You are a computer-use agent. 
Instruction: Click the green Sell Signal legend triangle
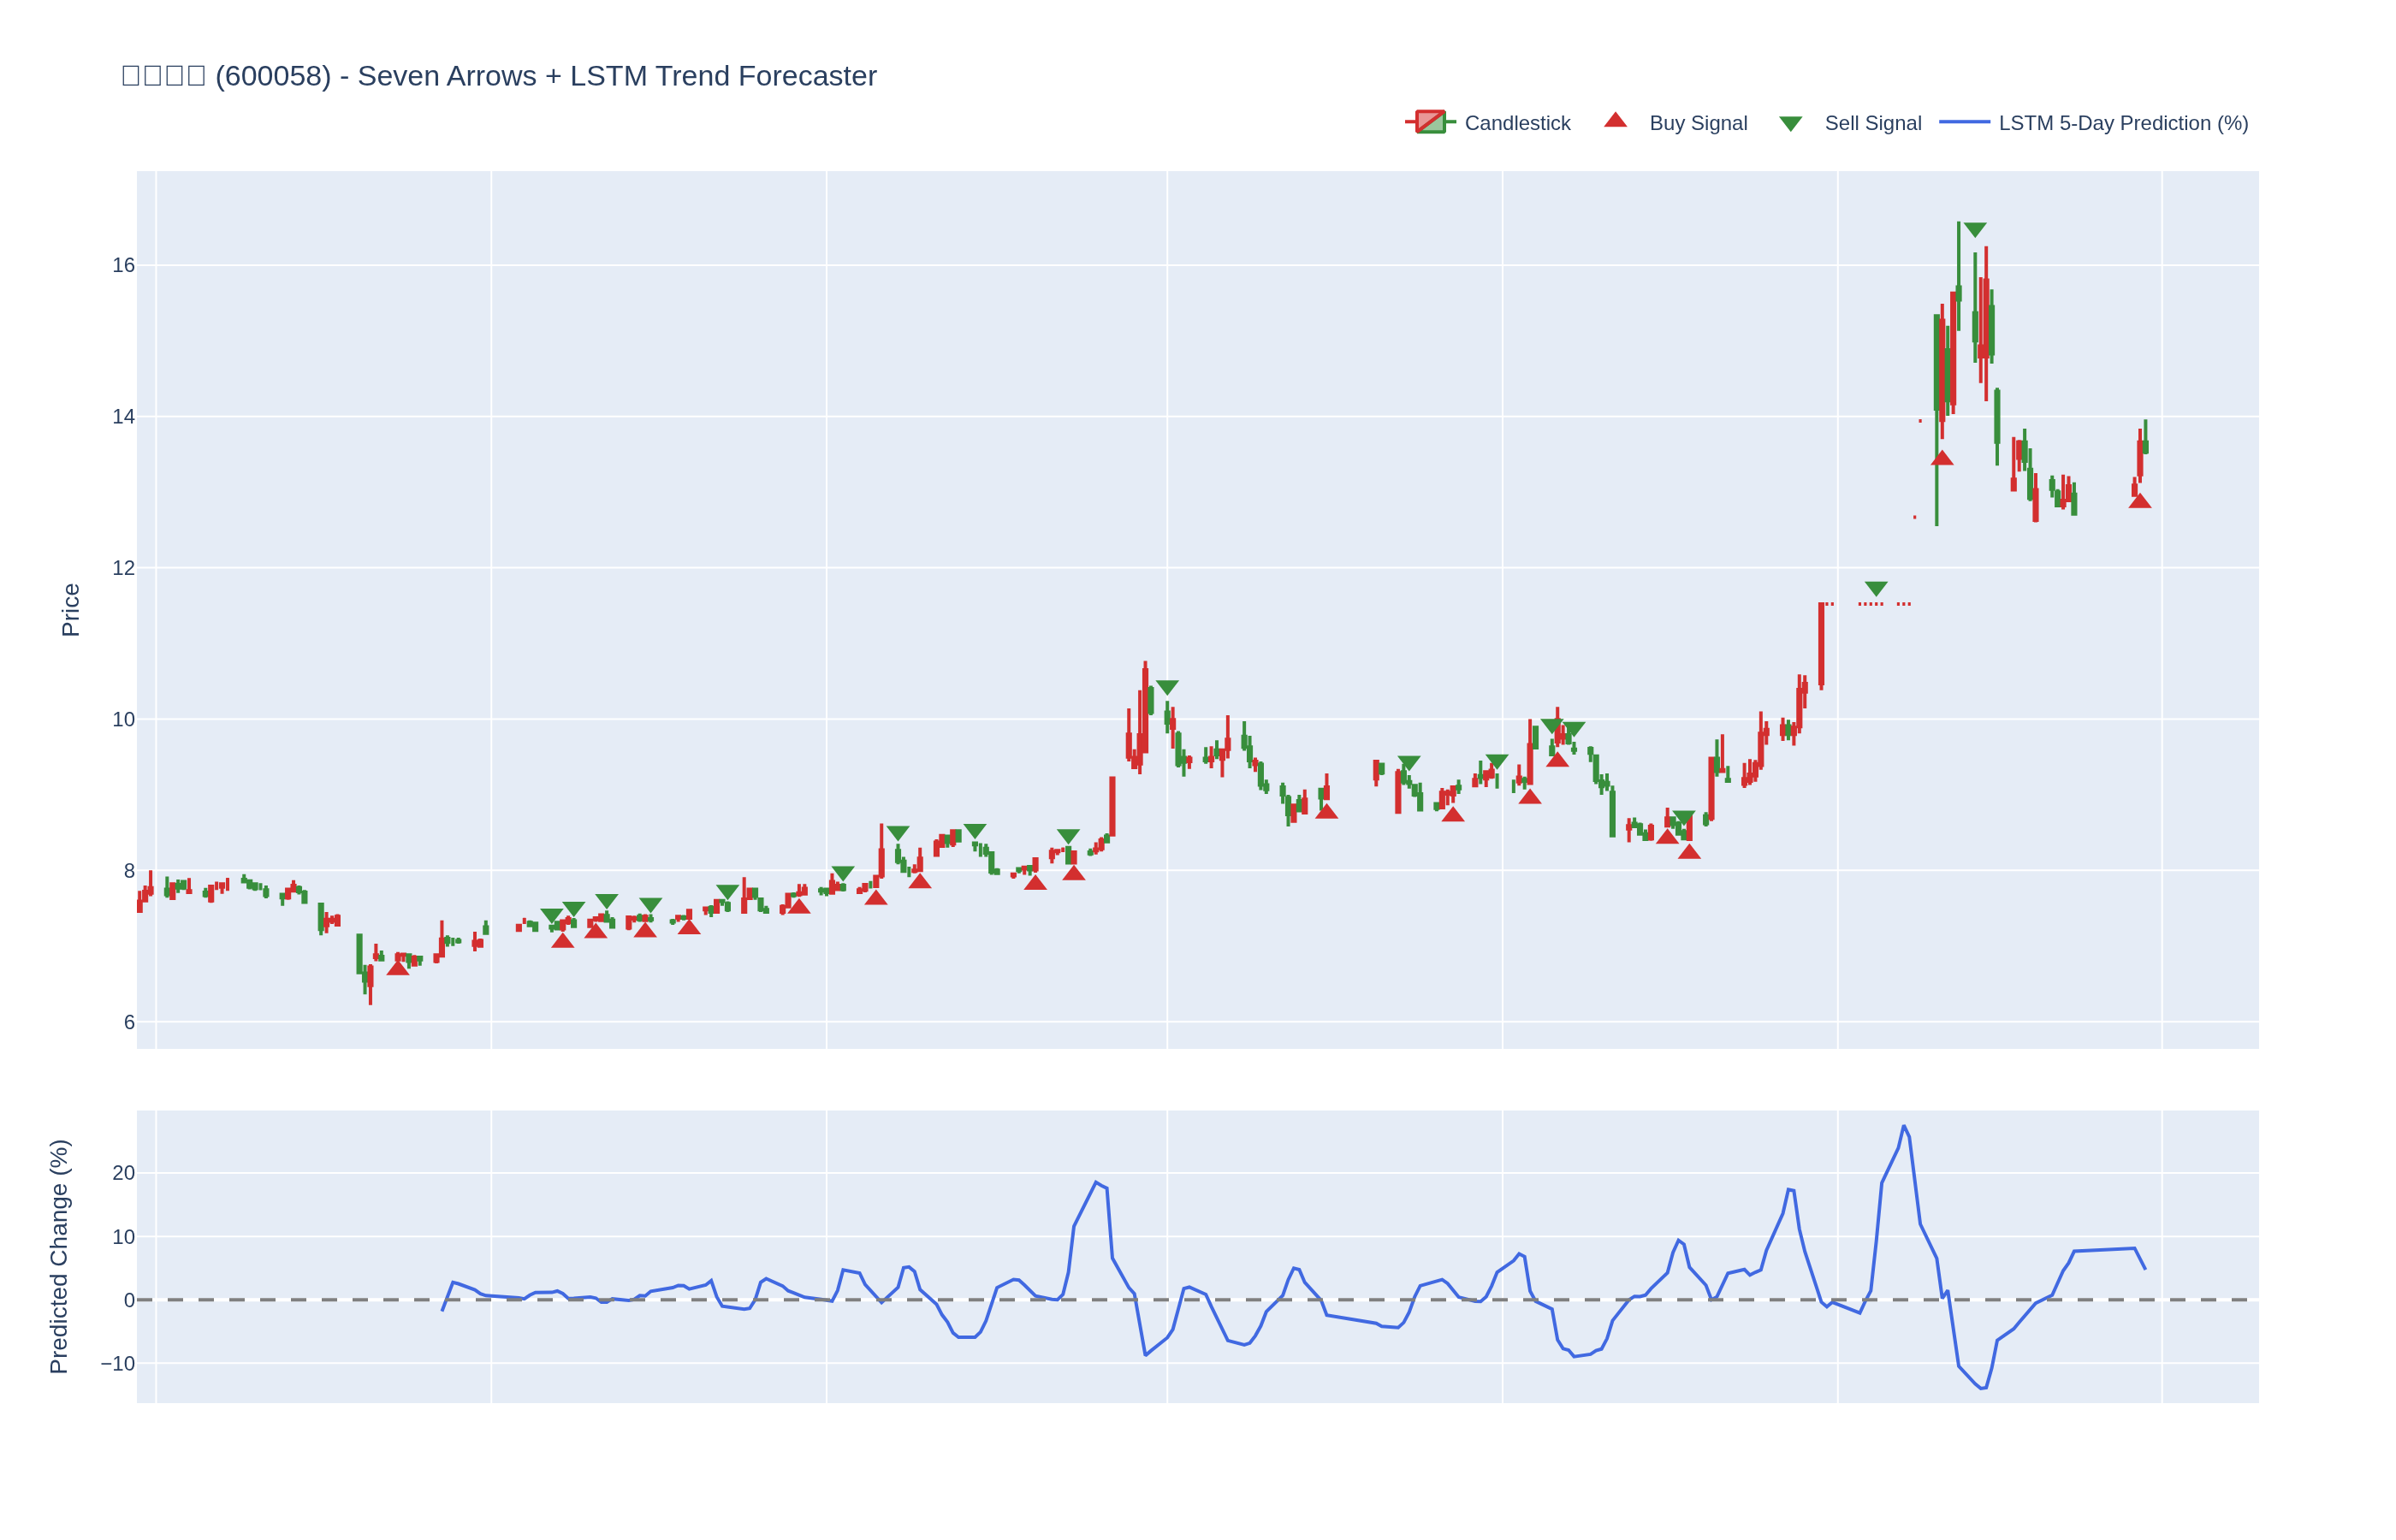1790,124
